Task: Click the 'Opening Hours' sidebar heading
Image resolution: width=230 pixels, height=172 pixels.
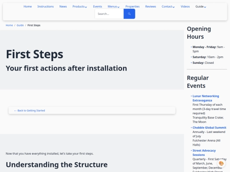Action: click(x=199, y=33)
